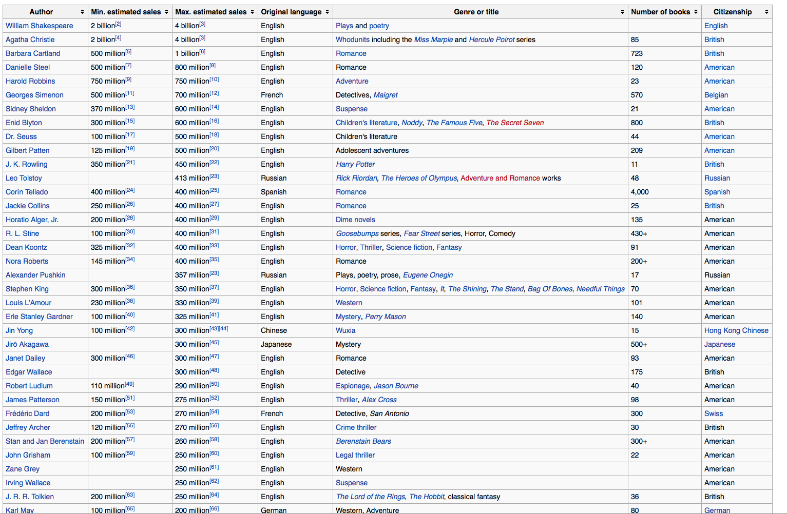
Task: Sort by Original language using arrows
Action: click(x=327, y=12)
